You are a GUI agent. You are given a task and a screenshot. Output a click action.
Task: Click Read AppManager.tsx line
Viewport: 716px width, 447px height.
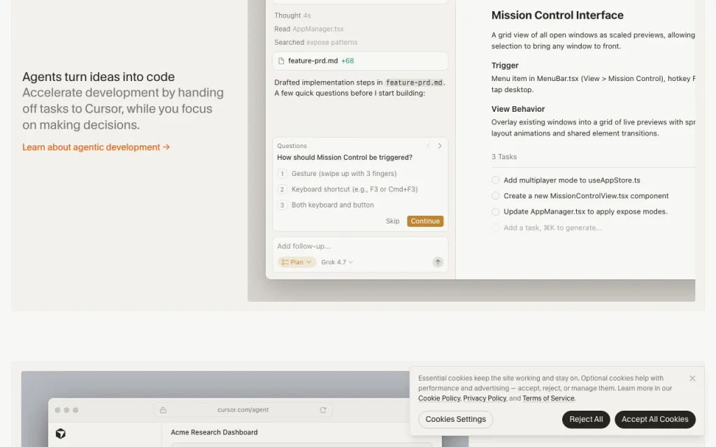tap(308, 29)
